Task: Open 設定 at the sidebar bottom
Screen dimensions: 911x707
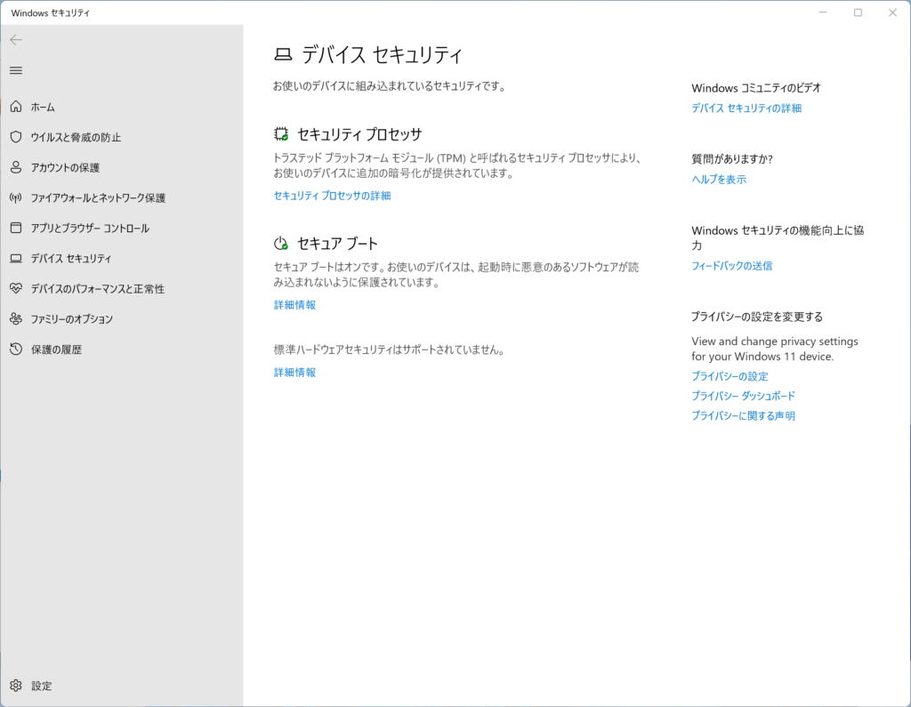Action: [121, 686]
